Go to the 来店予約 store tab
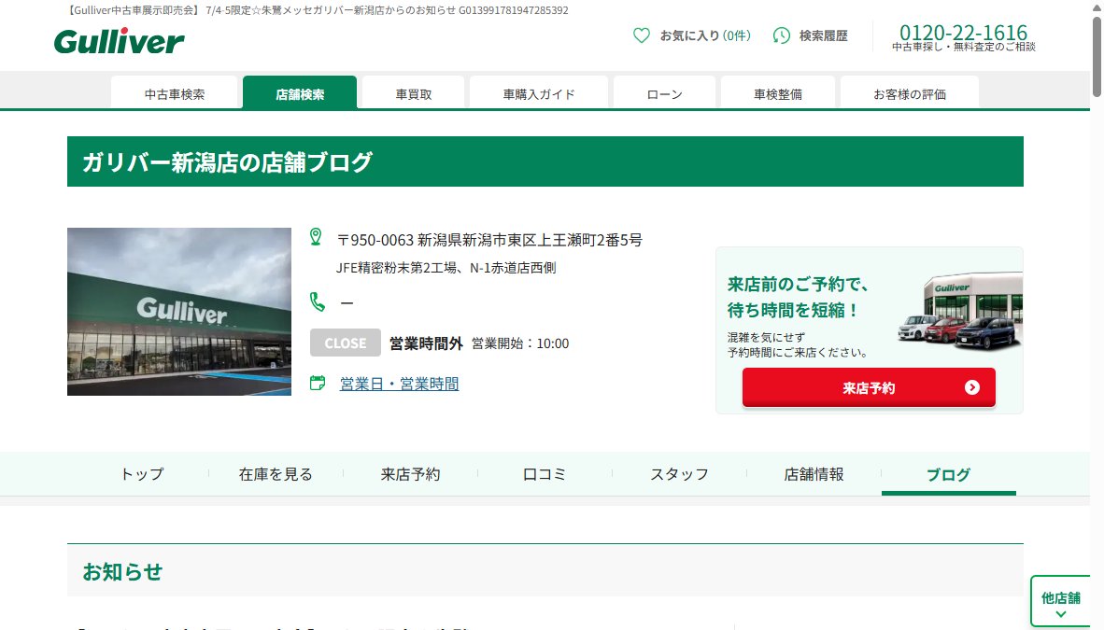 coord(410,474)
